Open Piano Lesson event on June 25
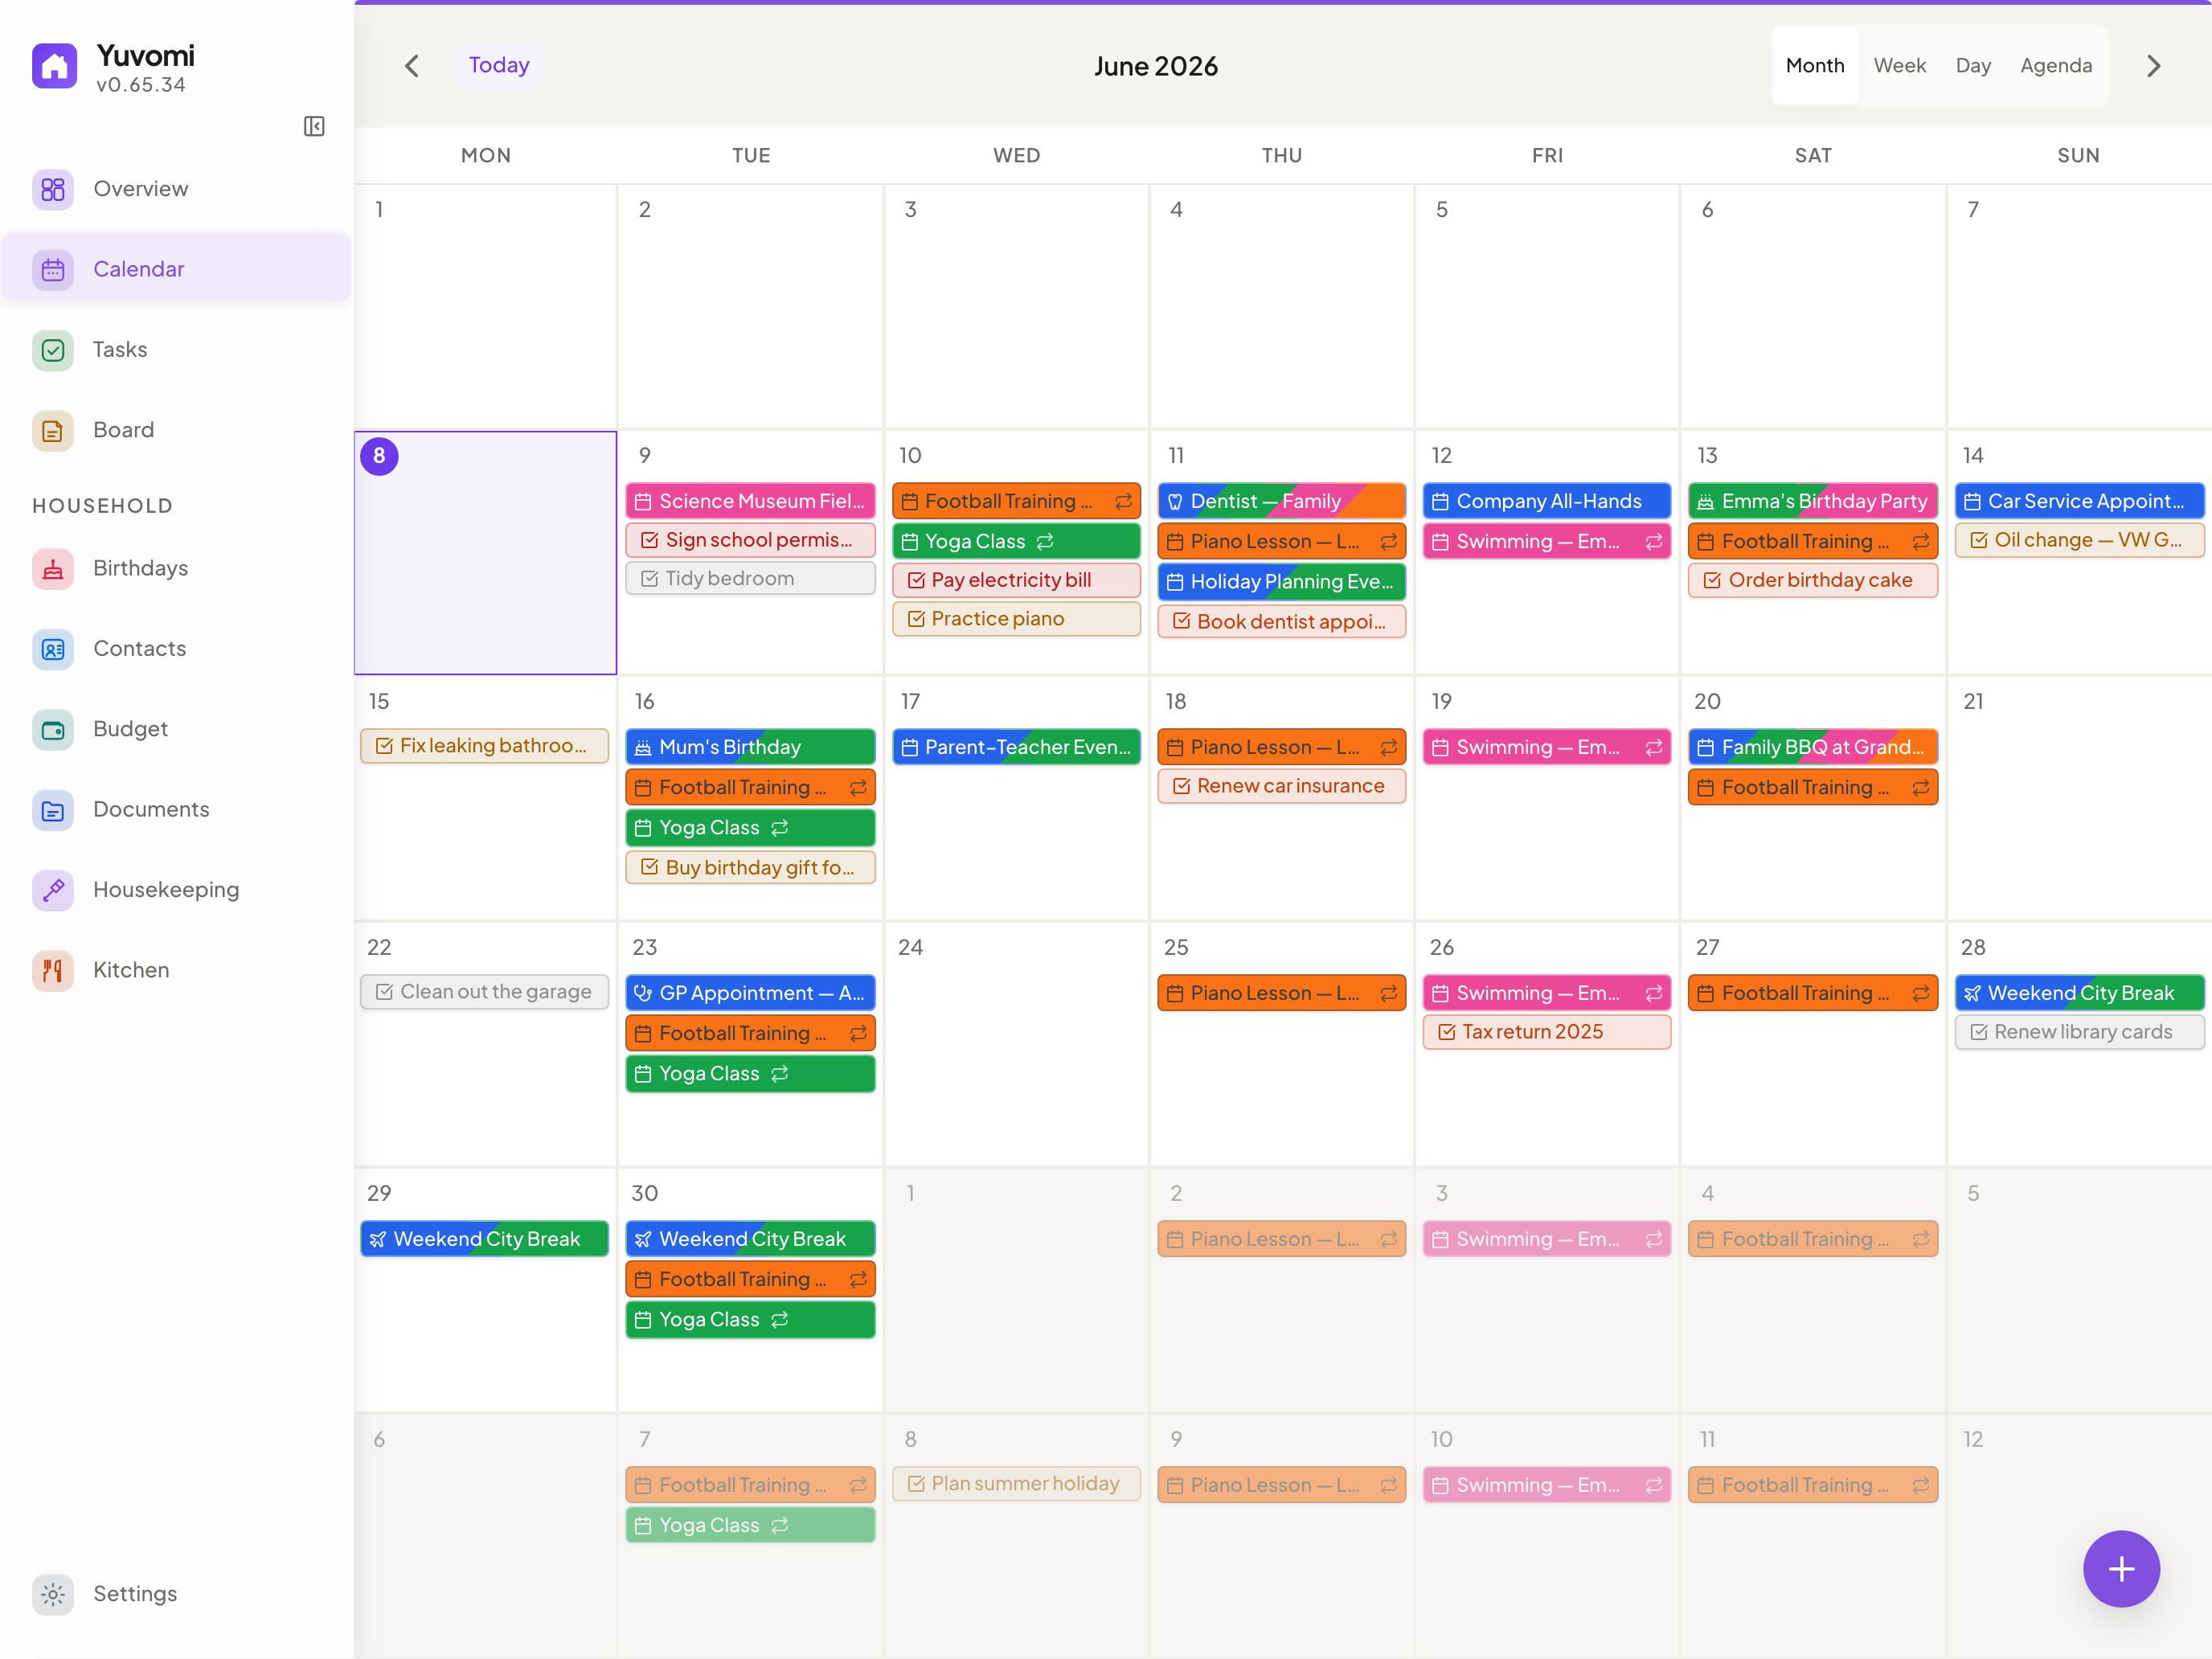The image size is (2212, 1659). 1281,993
